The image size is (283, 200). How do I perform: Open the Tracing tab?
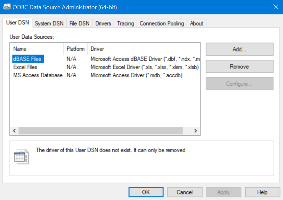(x=125, y=23)
